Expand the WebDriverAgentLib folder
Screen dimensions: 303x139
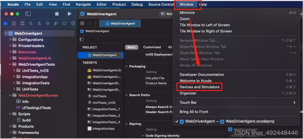coord(10,58)
